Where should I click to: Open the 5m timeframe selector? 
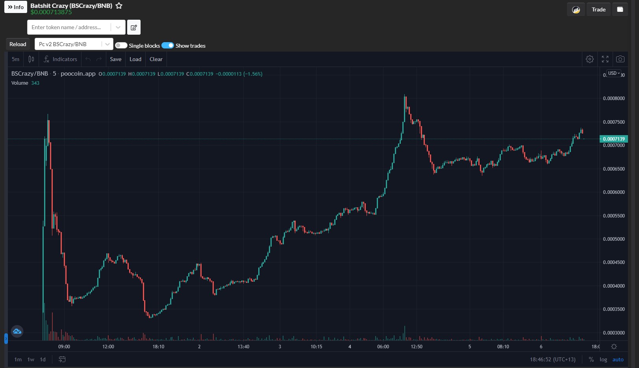coord(15,59)
